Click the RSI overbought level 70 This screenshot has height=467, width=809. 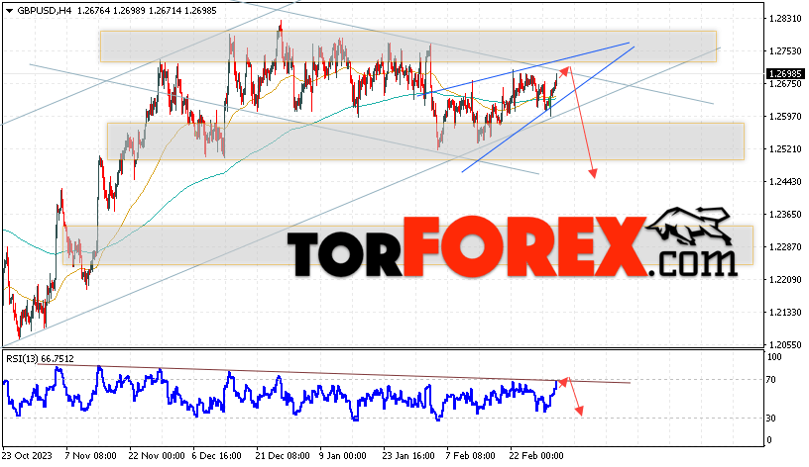[770, 380]
